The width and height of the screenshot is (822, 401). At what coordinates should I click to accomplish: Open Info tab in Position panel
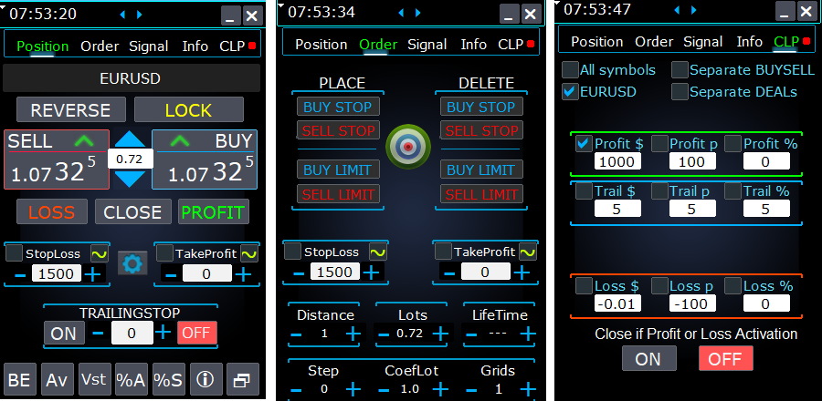(195, 46)
